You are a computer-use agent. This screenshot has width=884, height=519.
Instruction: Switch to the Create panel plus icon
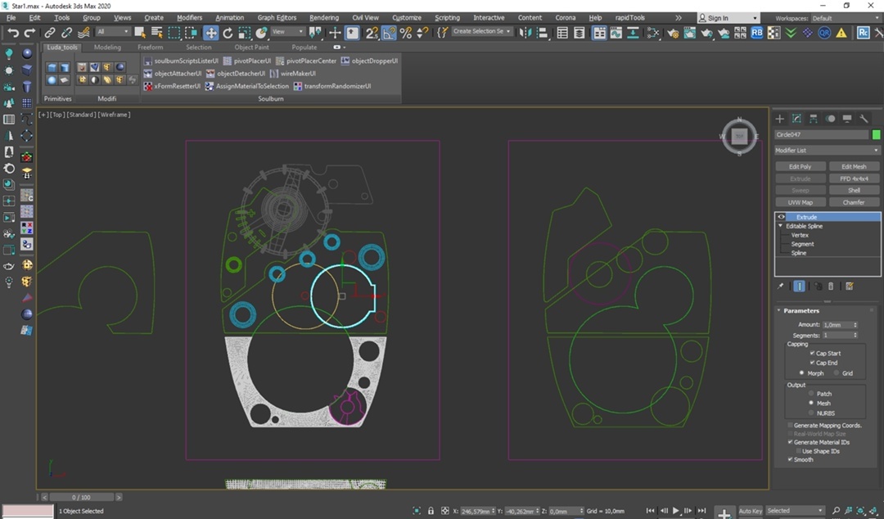click(780, 119)
